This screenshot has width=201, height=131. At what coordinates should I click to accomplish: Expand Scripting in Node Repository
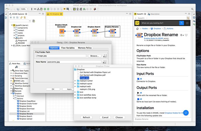tap(11, 76)
